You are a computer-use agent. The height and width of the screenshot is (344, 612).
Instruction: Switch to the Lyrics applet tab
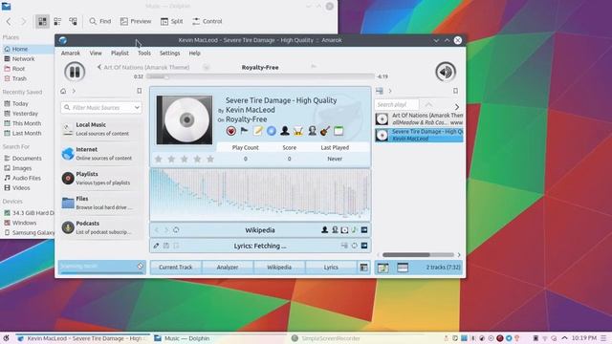(331, 268)
